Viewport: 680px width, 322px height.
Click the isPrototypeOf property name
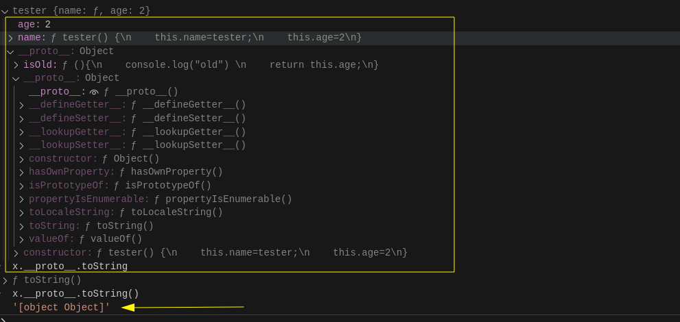(x=69, y=186)
